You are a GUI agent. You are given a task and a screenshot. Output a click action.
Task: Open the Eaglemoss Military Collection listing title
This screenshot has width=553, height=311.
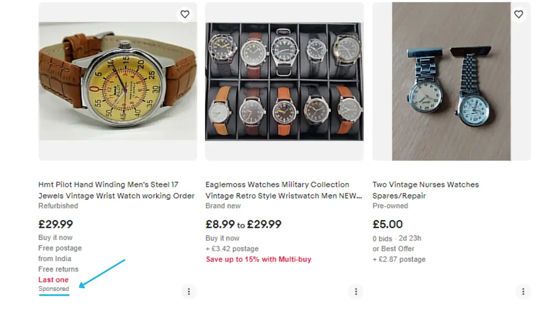click(283, 190)
